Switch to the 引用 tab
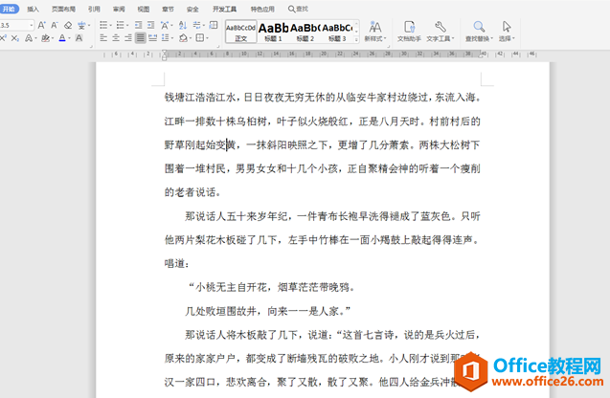The width and height of the screenshot is (610, 398). [x=94, y=9]
